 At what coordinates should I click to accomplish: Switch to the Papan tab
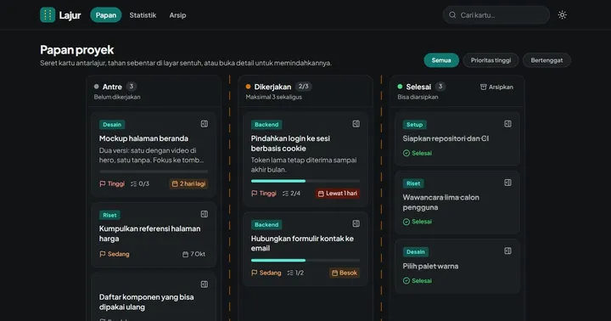[106, 15]
